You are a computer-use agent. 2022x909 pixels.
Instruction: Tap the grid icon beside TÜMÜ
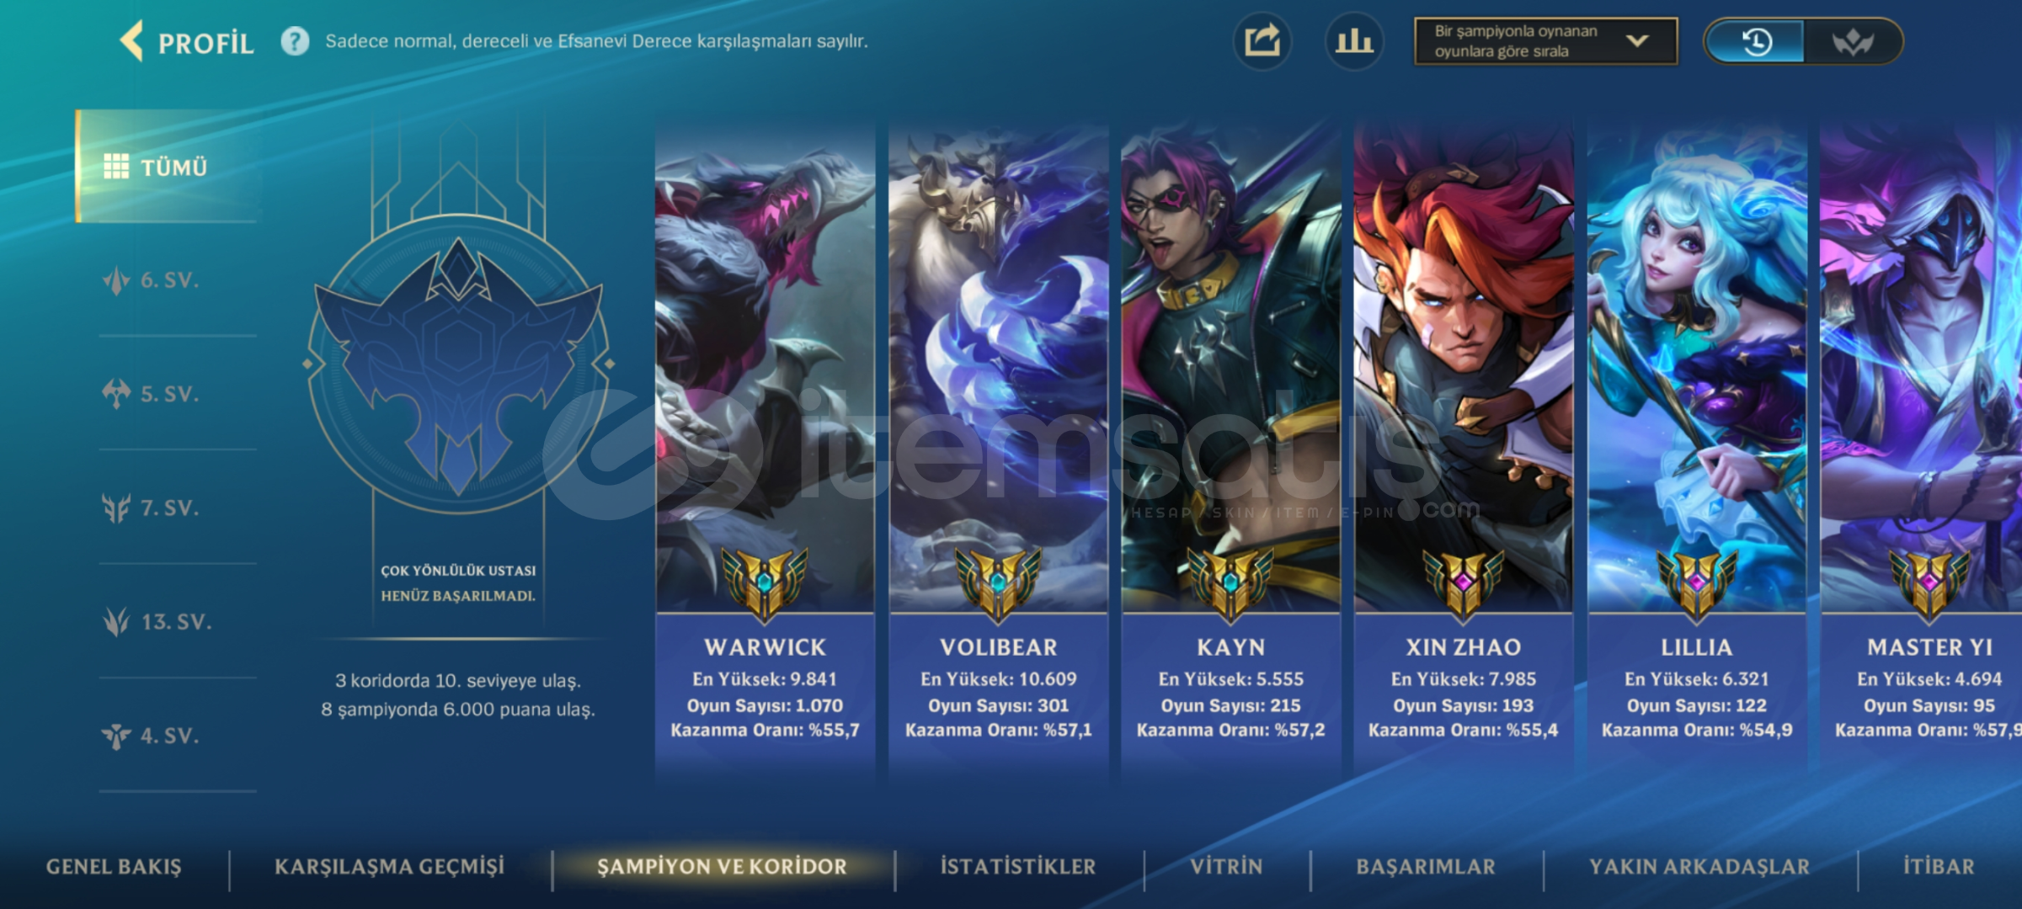coord(116,167)
